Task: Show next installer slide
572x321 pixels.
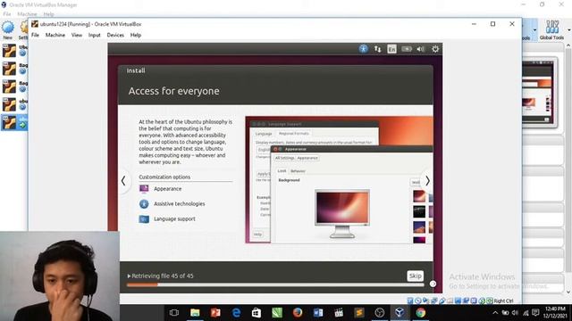Action: coord(427,180)
